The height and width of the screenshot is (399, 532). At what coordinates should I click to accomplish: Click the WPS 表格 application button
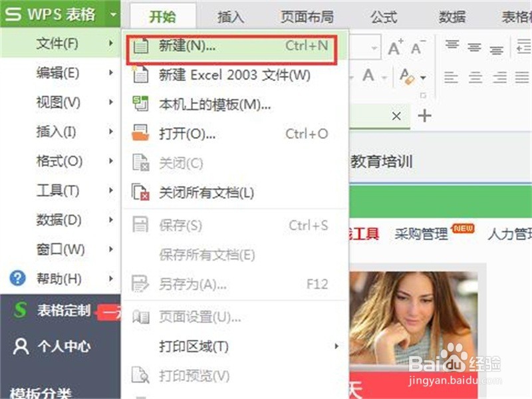pos(60,14)
